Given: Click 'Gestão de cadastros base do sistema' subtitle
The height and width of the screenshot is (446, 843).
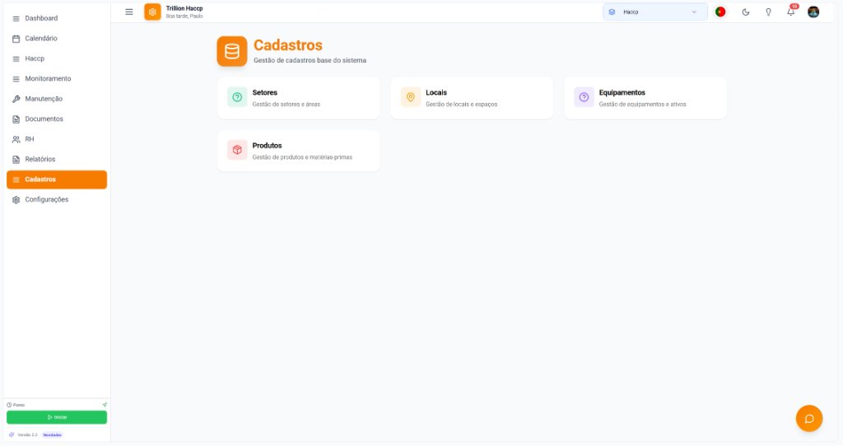Looking at the screenshot, I should point(310,60).
